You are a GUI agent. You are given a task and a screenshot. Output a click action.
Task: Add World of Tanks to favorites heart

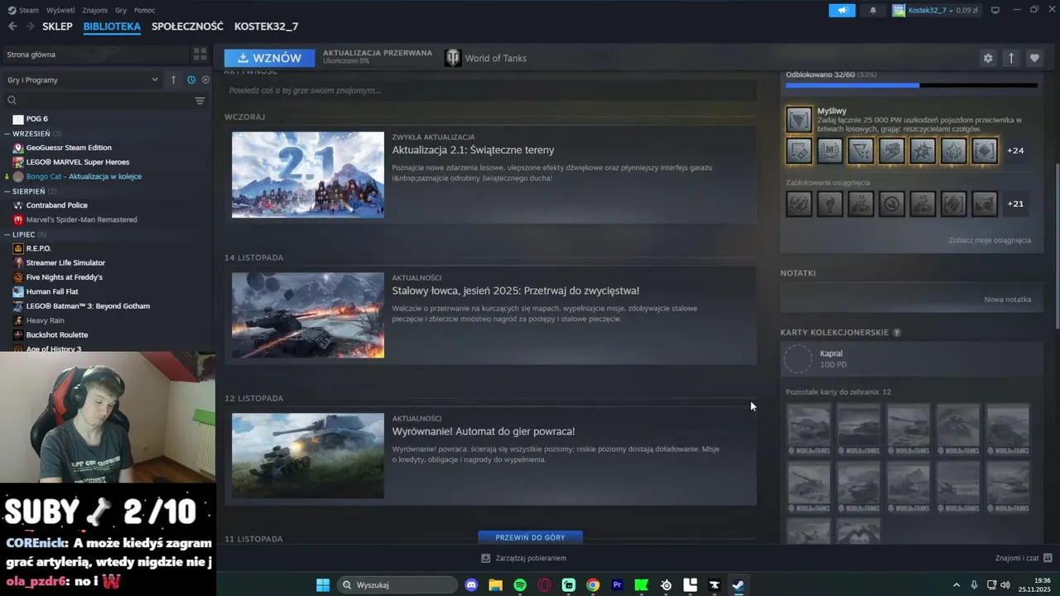click(1033, 58)
